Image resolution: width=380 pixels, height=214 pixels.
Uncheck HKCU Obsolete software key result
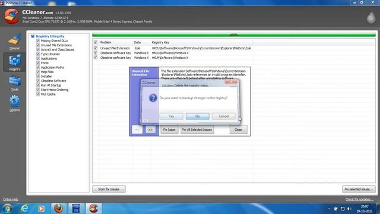tap(96, 53)
